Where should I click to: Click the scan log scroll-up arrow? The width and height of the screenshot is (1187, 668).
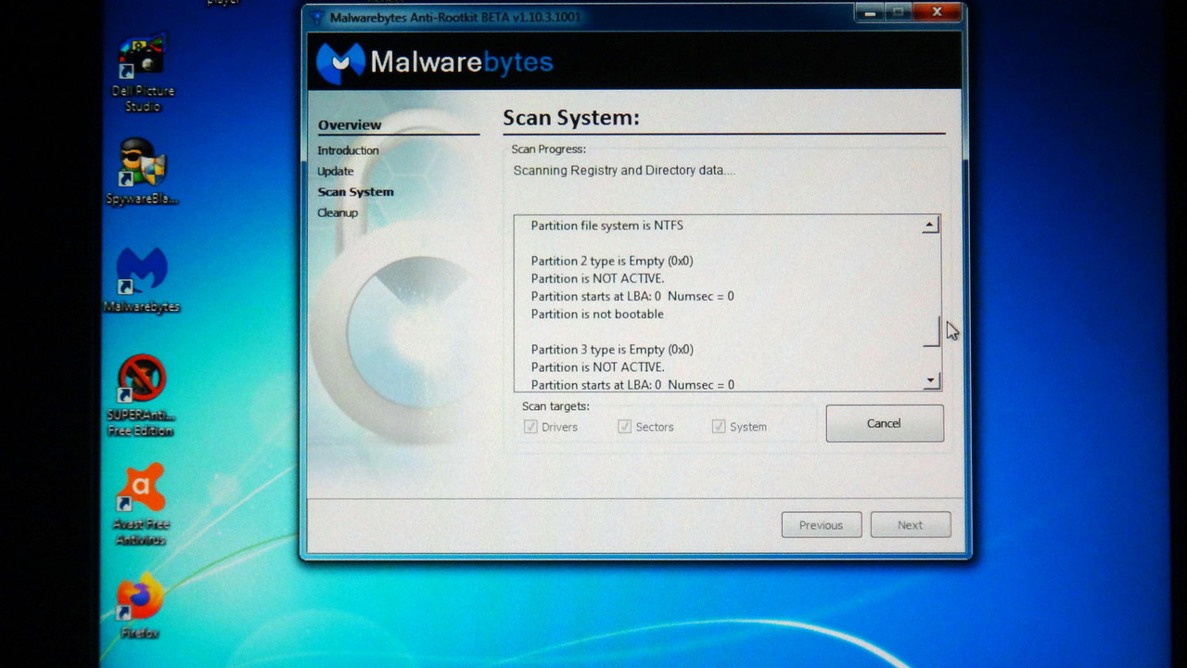(931, 225)
